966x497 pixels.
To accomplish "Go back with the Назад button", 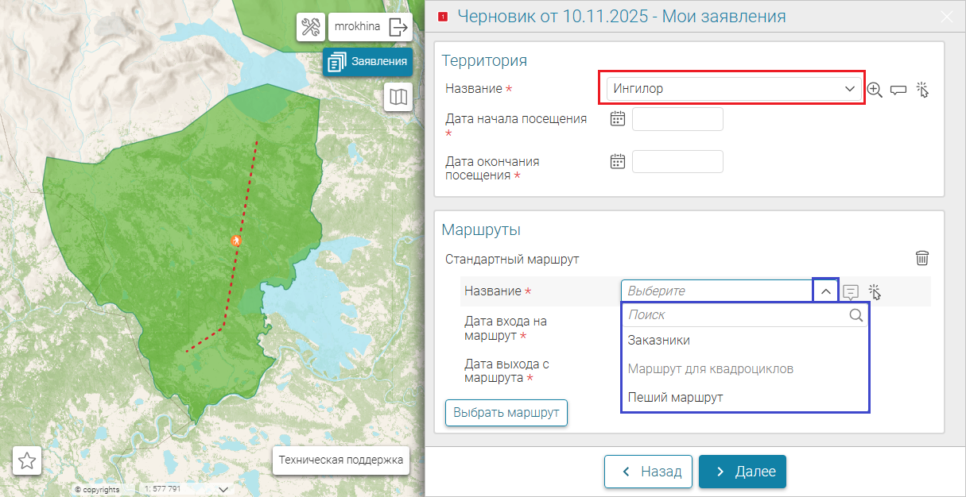I will point(648,472).
